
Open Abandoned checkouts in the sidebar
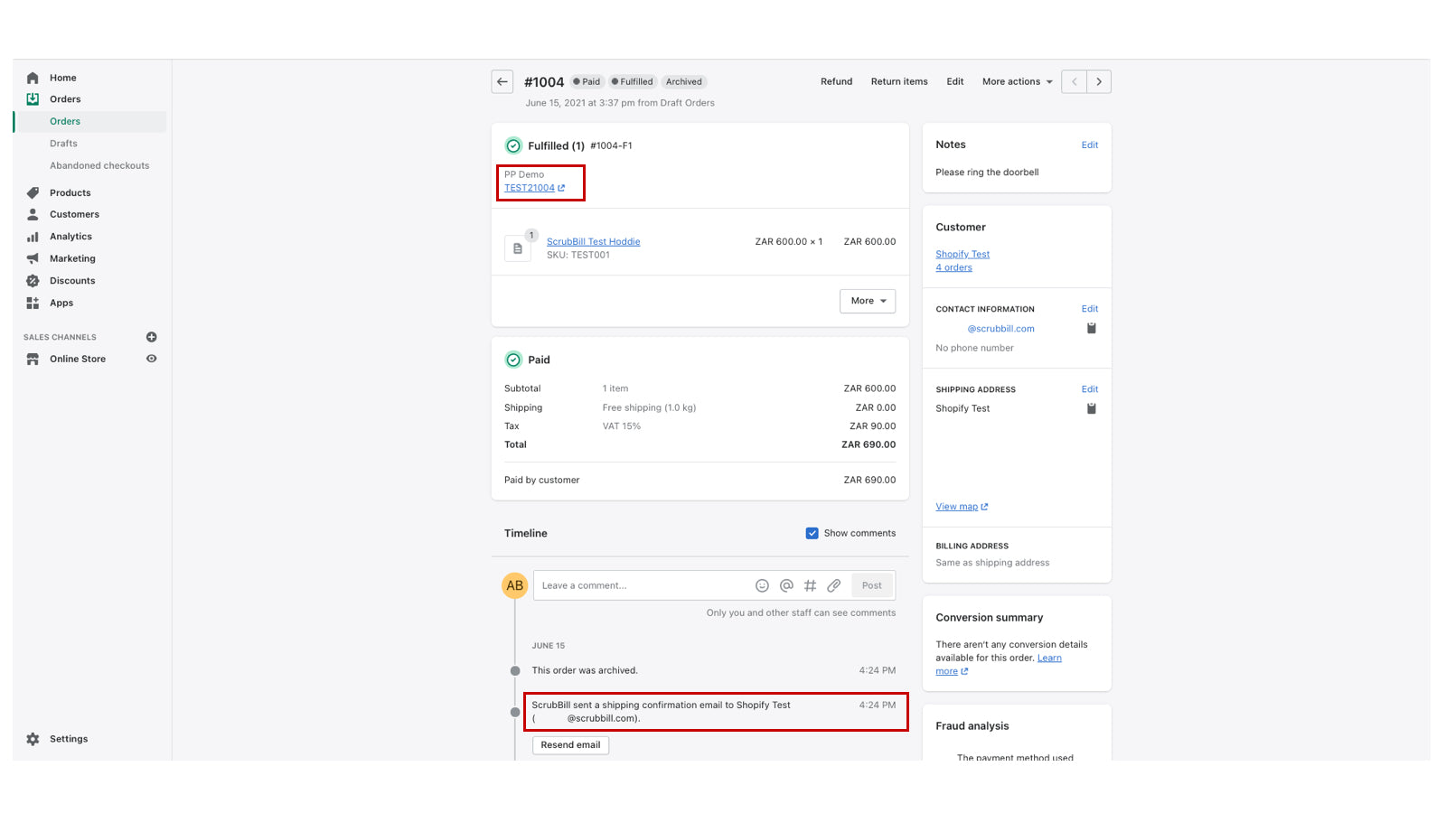[x=100, y=165]
